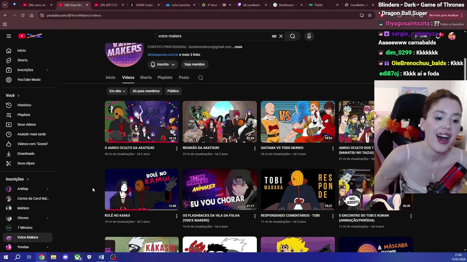Select the Vídeos channel tab
The image size is (467, 262).
click(128, 78)
